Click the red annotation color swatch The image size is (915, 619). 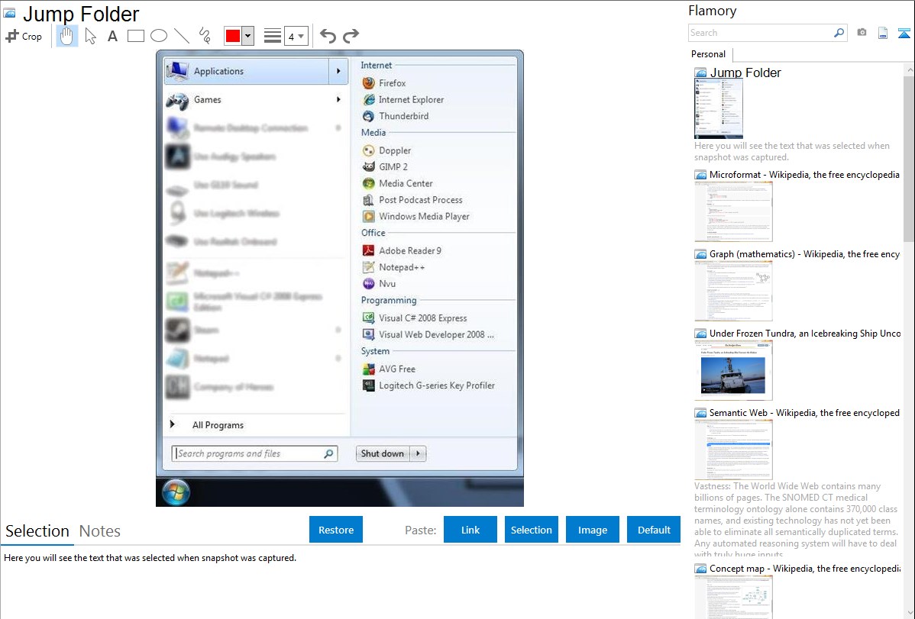tap(233, 36)
